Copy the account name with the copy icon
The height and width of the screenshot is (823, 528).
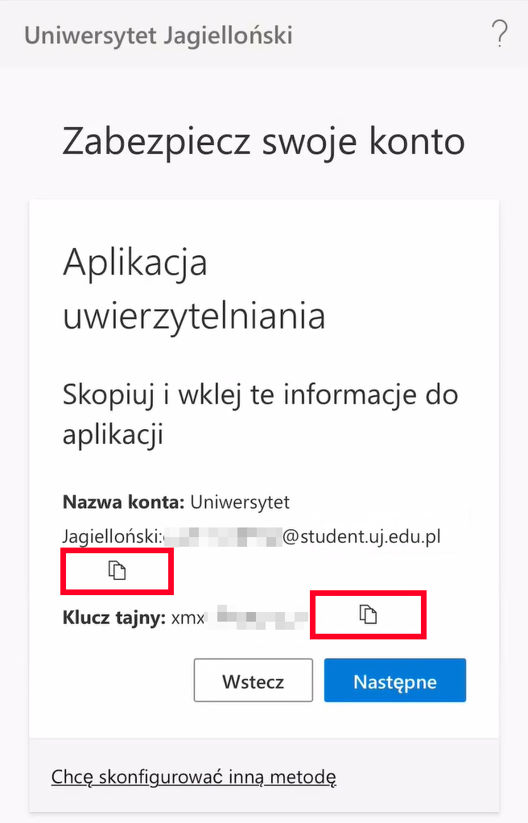click(x=117, y=570)
